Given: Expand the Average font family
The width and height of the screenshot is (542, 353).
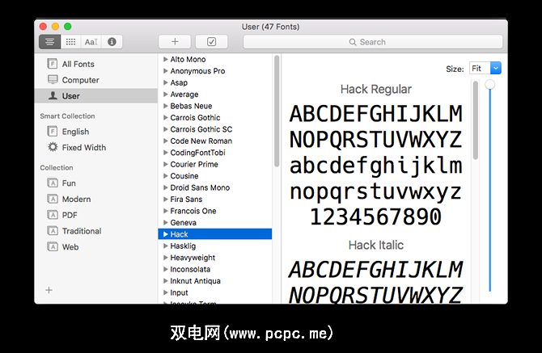Looking at the screenshot, I should pos(166,95).
